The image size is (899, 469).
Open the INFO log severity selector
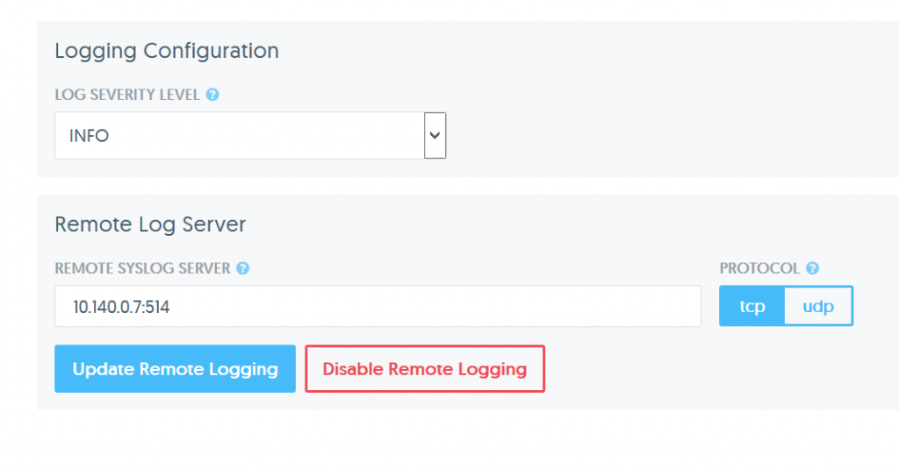250,136
